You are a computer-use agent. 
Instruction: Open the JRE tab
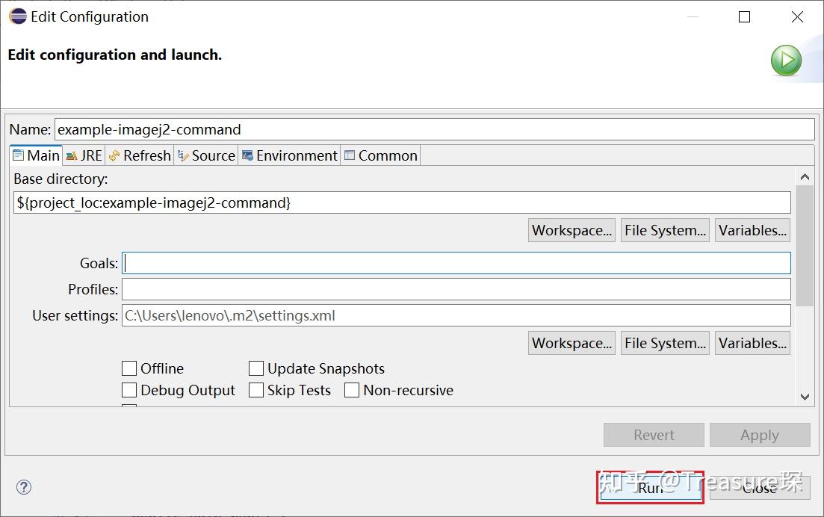point(84,155)
